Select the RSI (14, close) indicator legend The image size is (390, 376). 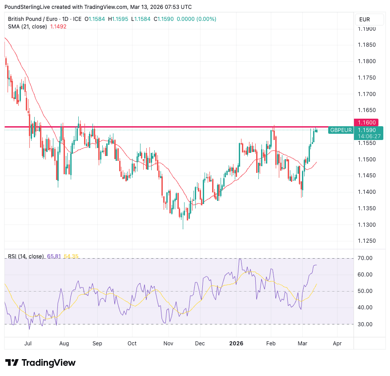[x=26, y=256]
